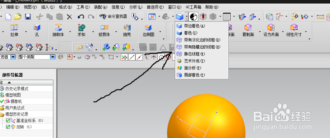Toggle the 摄像机 green checkmark
Image resolution: width=330 pixels, height=138 pixels.
[2, 101]
